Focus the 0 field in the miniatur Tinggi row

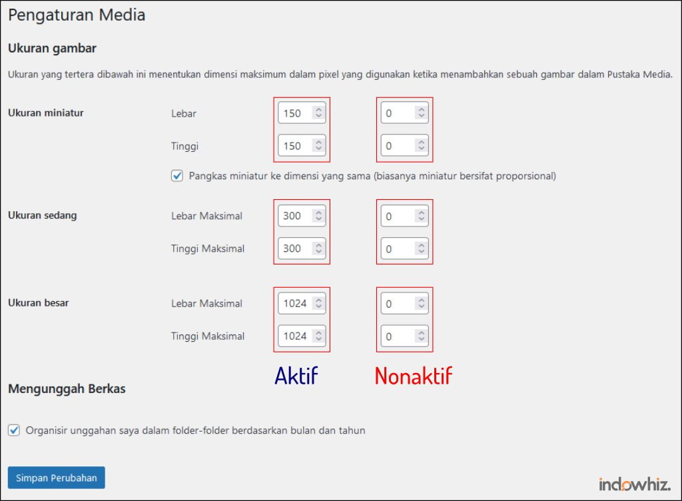(404, 146)
